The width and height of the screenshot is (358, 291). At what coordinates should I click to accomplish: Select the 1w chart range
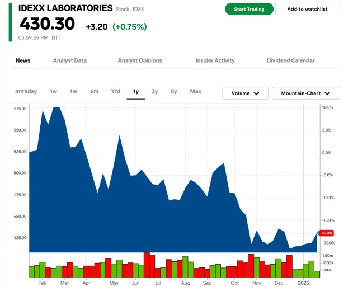[x=54, y=91]
